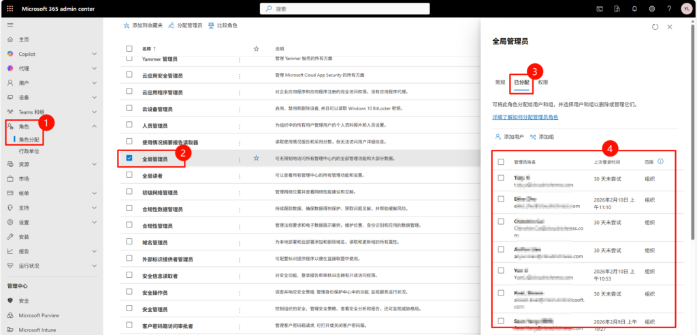Image resolution: width=697 pixels, height=335 pixels.
Task: Switch to the 权限 tab
Action: point(542,82)
